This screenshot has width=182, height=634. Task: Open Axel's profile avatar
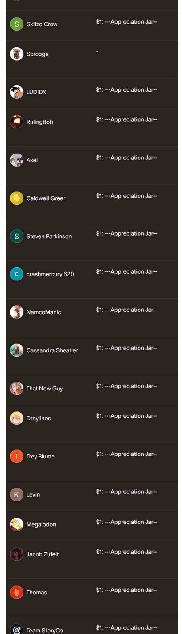click(x=17, y=160)
